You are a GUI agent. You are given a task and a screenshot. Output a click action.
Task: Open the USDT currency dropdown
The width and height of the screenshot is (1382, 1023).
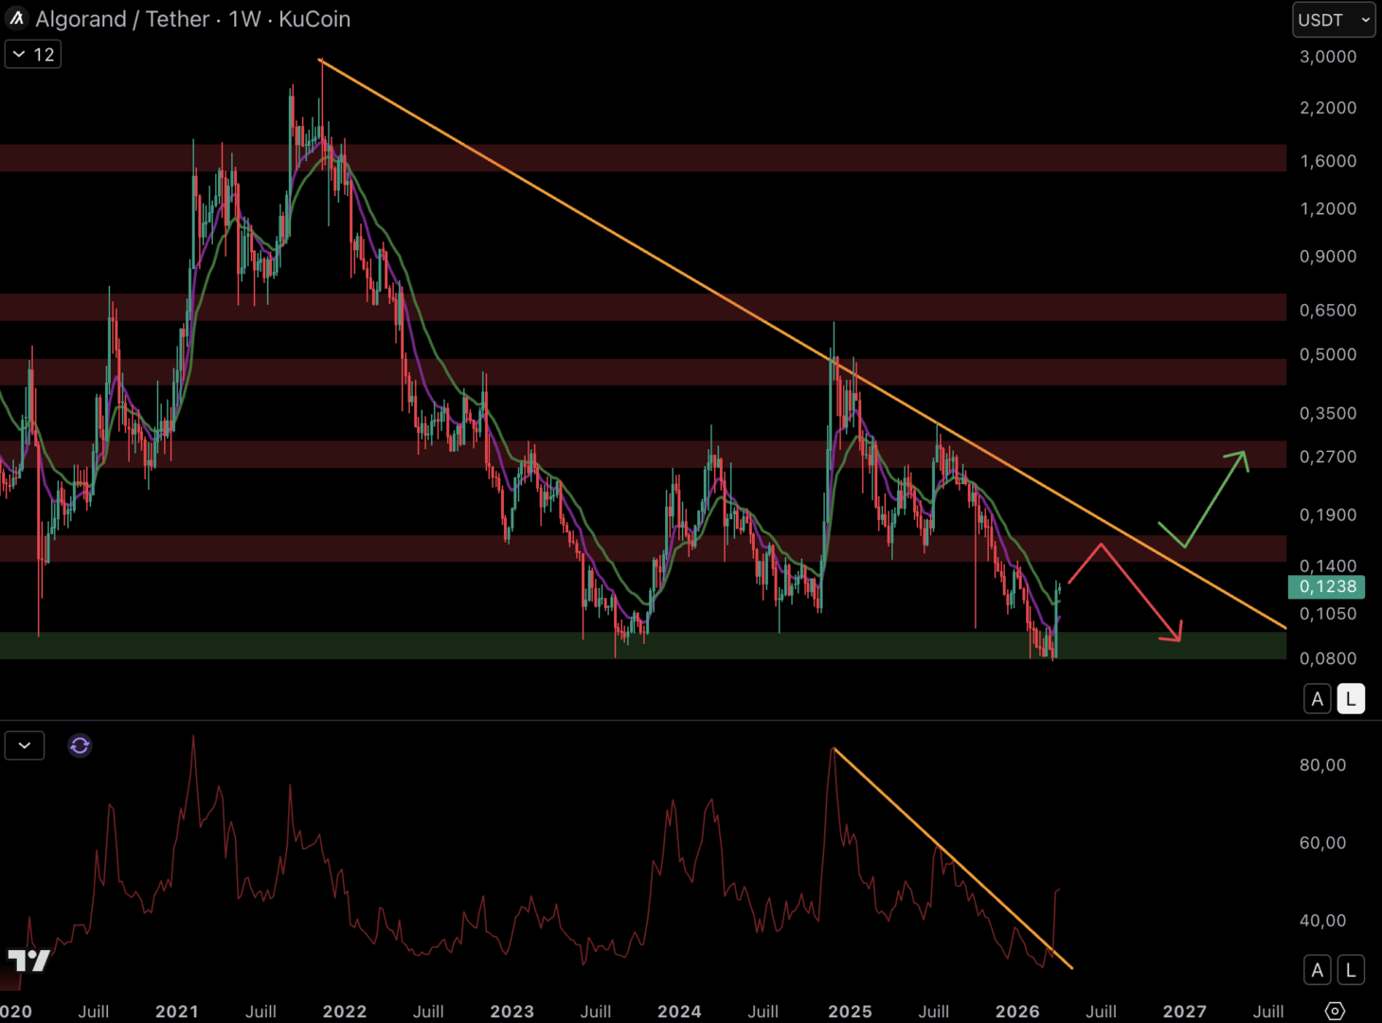[x=1333, y=20]
